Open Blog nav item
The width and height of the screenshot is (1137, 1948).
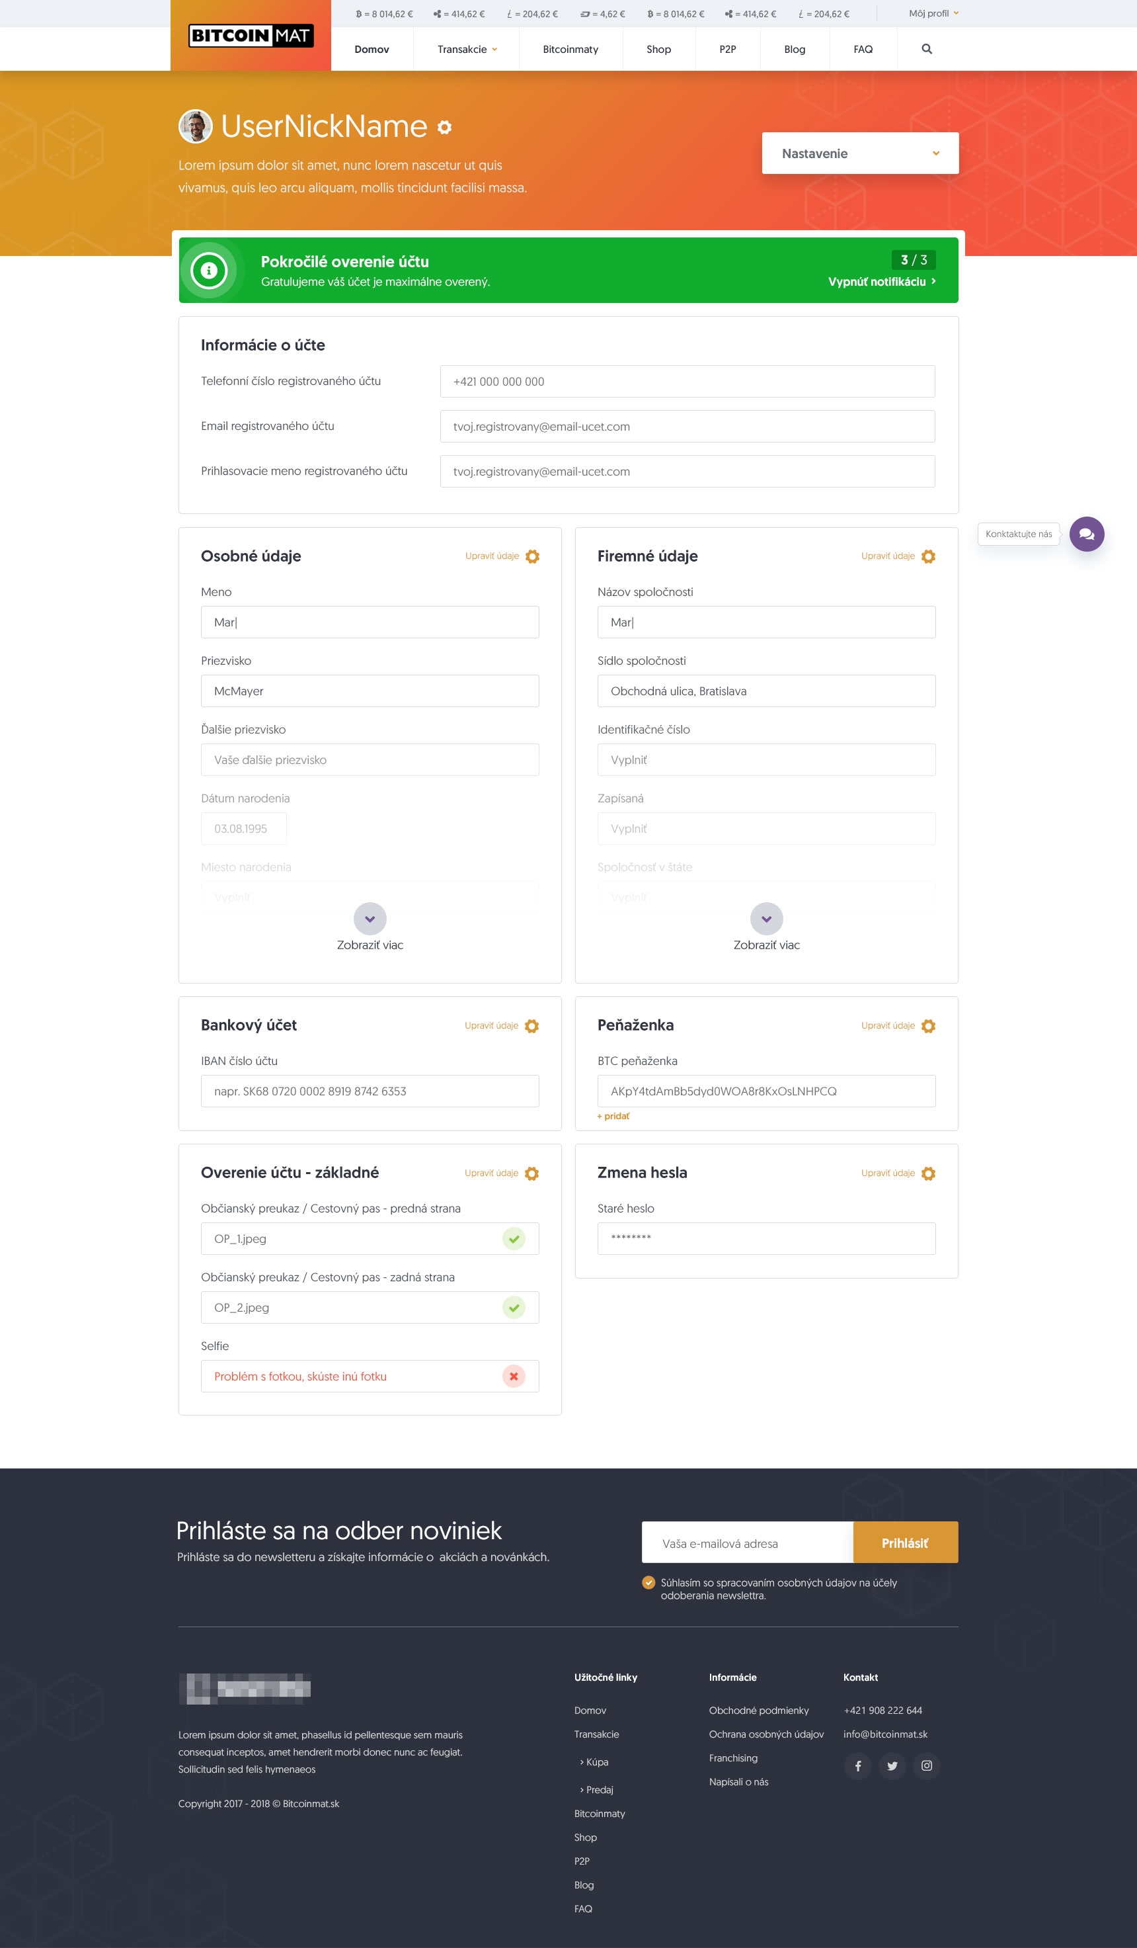pos(795,49)
